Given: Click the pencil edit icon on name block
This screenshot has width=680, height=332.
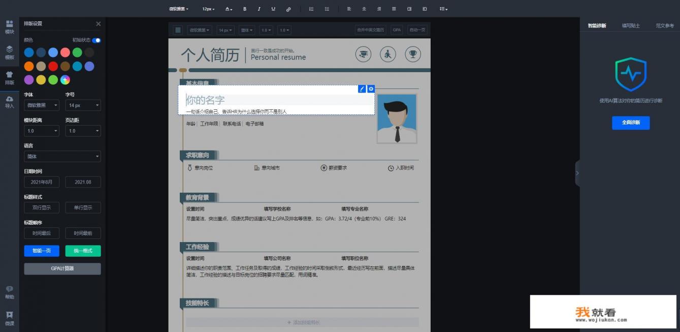Looking at the screenshot, I should pos(362,89).
